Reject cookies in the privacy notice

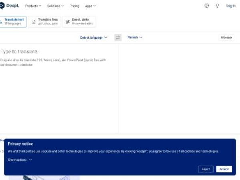(x=206, y=169)
